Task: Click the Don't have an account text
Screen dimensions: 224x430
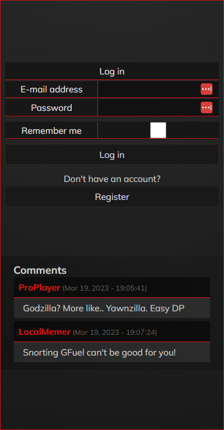Action: point(112,179)
